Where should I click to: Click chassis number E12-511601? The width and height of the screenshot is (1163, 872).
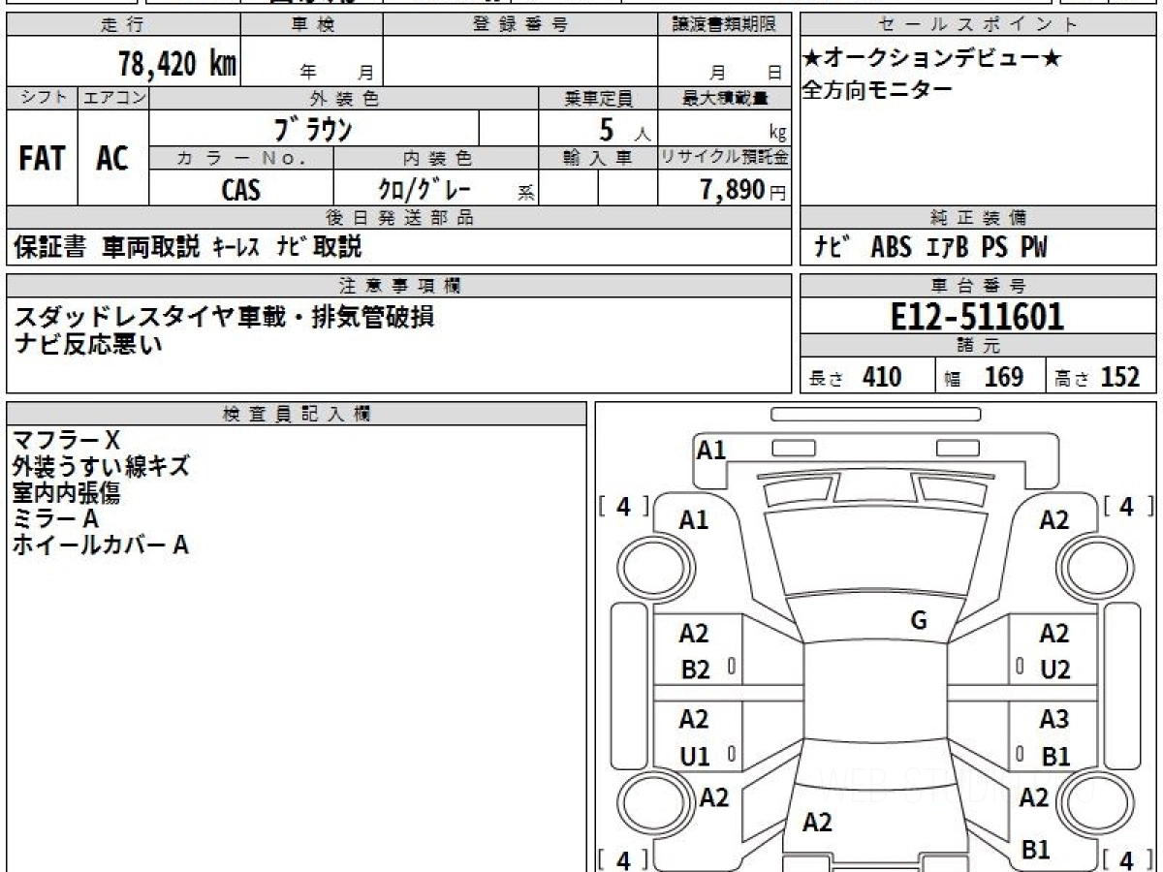coord(977,316)
